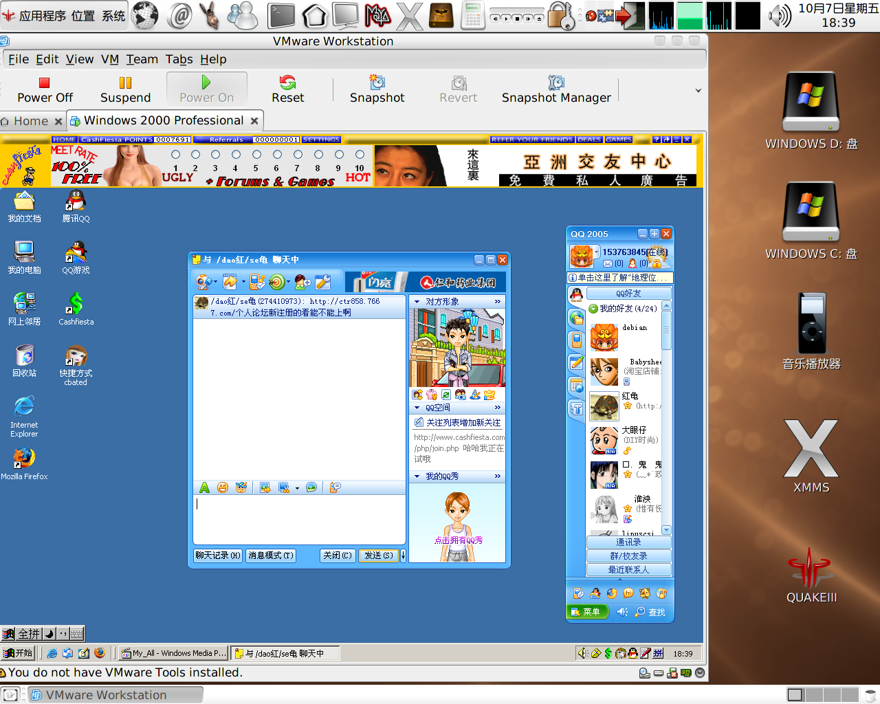Expand VMware toolbar overflow chevron

[x=698, y=91]
